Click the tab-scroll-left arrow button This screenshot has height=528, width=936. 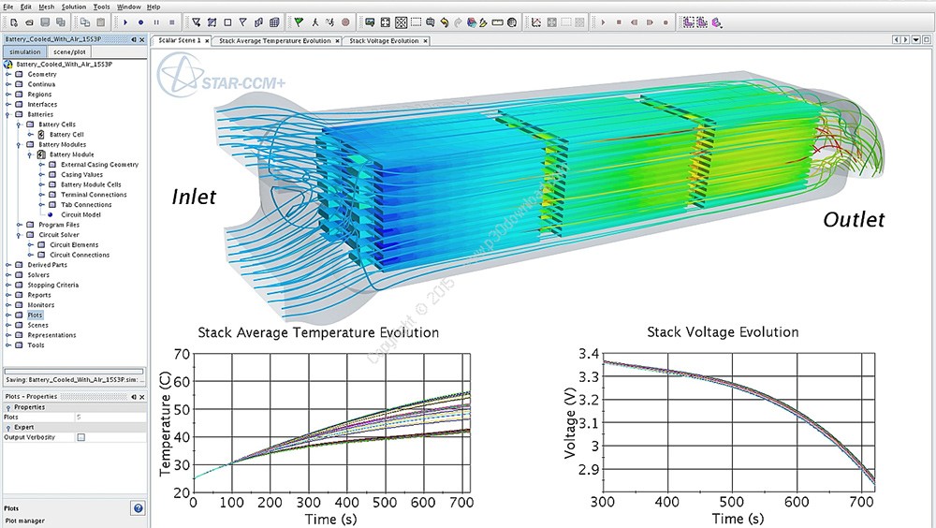coord(896,40)
